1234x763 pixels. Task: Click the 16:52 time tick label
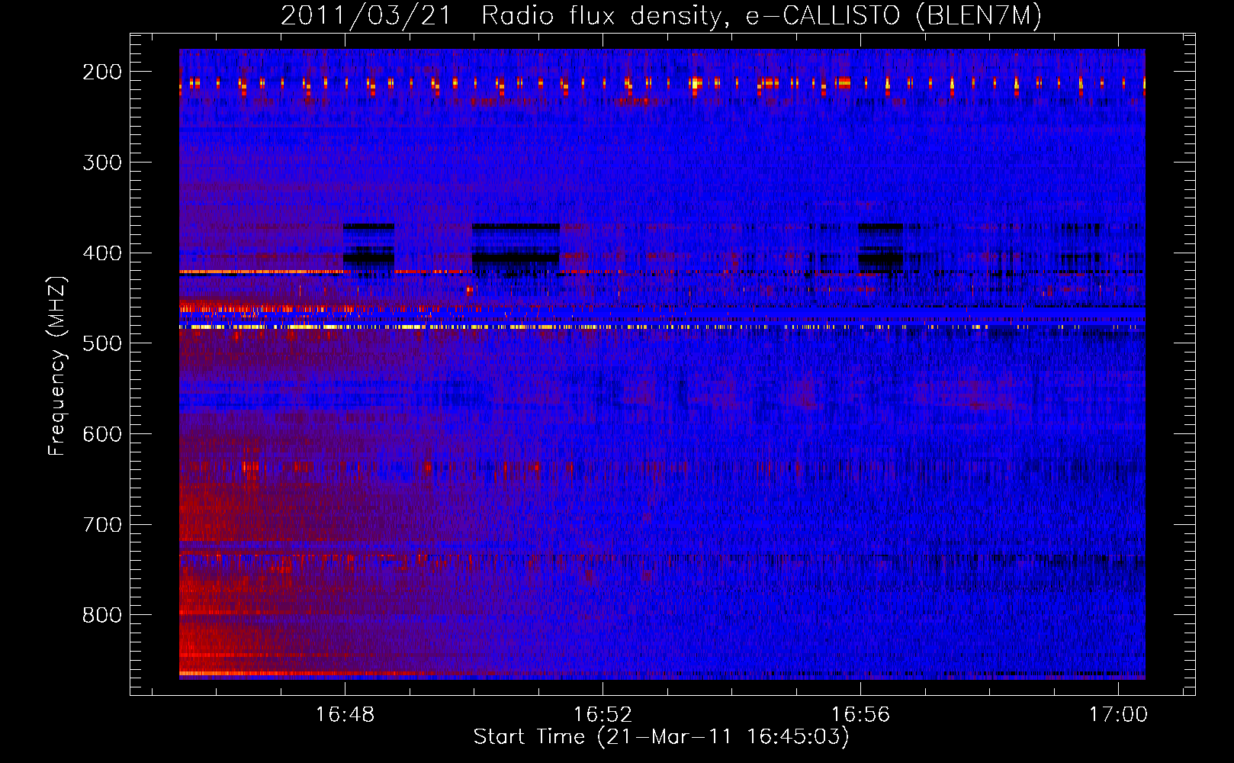(603, 714)
